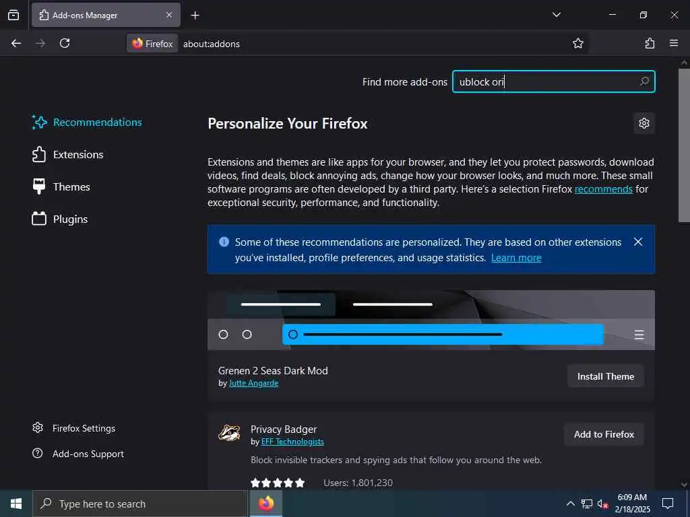
Task: Open Firefox Settings from sidebar
Action: click(74, 428)
